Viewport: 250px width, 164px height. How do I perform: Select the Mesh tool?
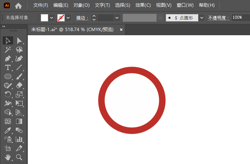coord(8,121)
